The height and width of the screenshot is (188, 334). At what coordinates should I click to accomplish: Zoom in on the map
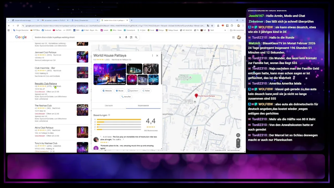(x=238, y=140)
